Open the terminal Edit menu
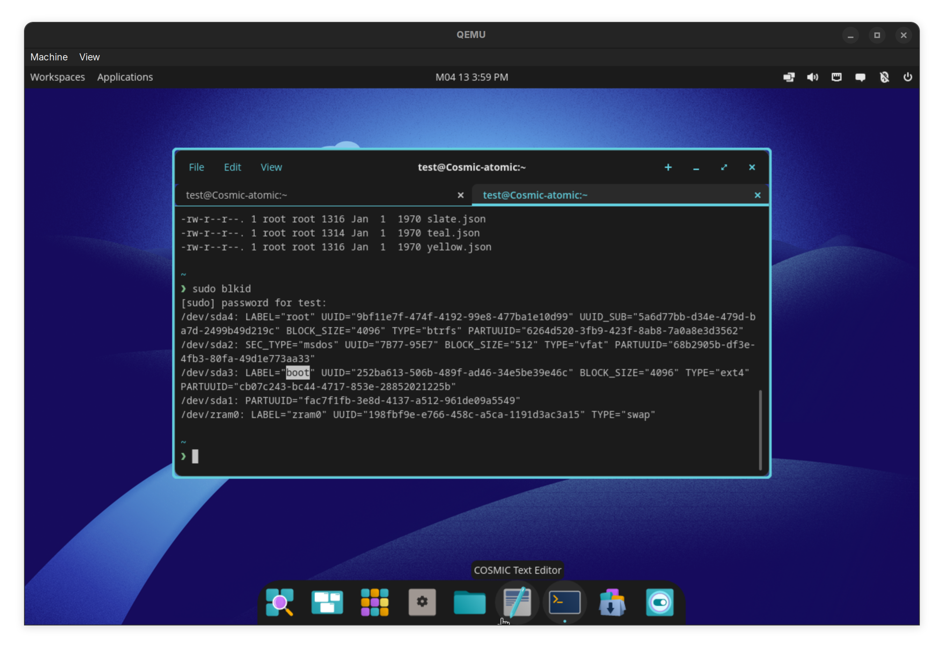 click(x=233, y=167)
